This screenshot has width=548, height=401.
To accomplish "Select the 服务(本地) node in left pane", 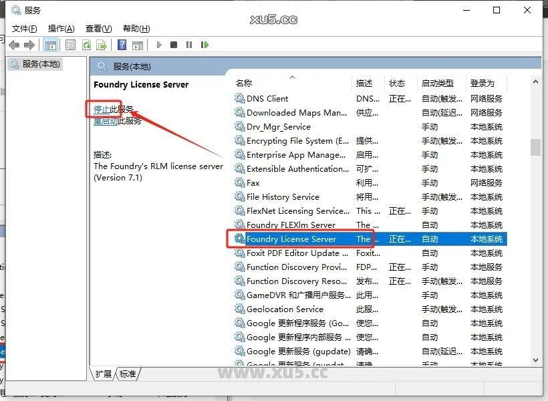I will [40, 65].
